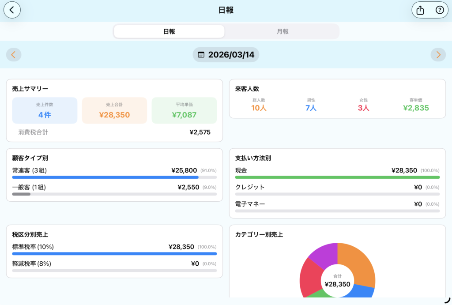The height and width of the screenshot is (305, 452).
Task: Go to next day arrow
Action: 438,55
